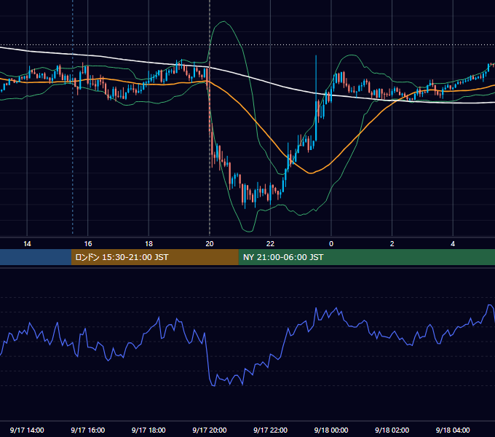This screenshot has width=495, height=437.
Task: Click the 9/17 20:00 date label
Action: [x=210, y=430]
